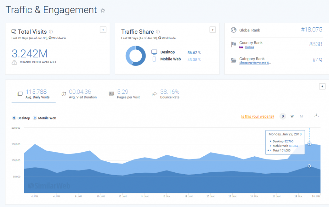
Task: Toggle the Desktop series in chart legend
Action: [x=21, y=118]
